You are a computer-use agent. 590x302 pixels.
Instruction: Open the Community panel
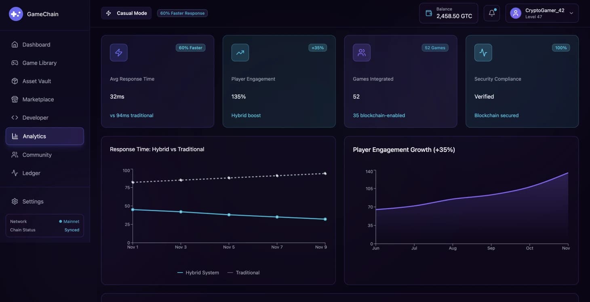click(x=37, y=155)
